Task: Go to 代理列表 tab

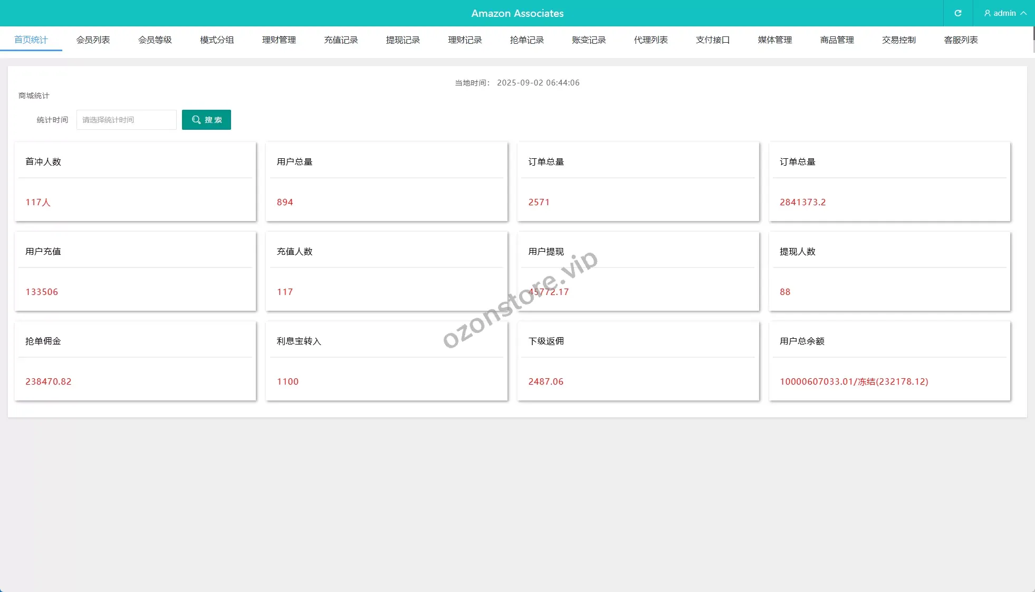Action: tap(650, 40)
